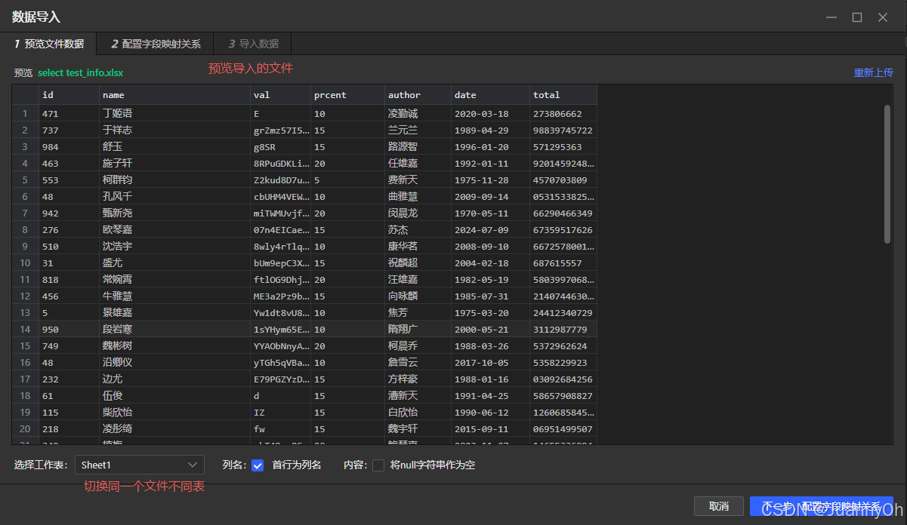Open the Sheet1 worksheet dropdown
The width and height of the screenshot is (907, 525).
tap(139, 465)
